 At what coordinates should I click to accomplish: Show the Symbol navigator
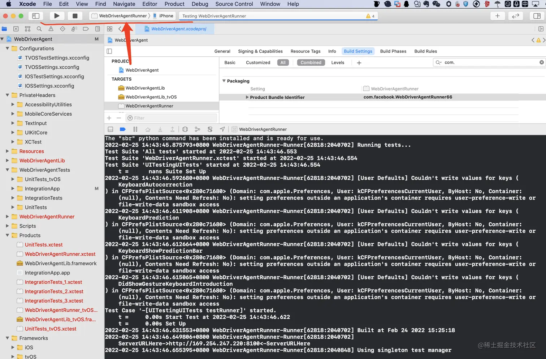[27, 29]
